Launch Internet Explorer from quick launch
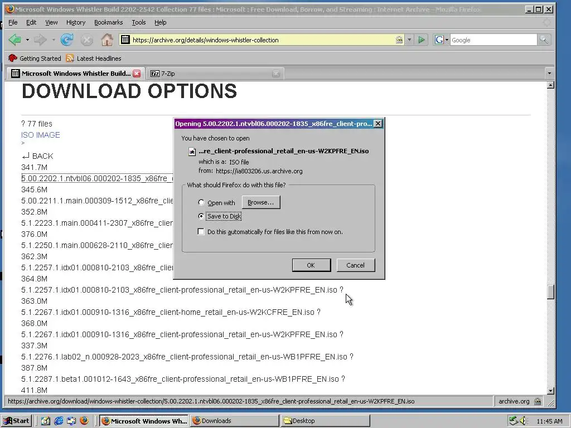 click(x=58, y=421)
